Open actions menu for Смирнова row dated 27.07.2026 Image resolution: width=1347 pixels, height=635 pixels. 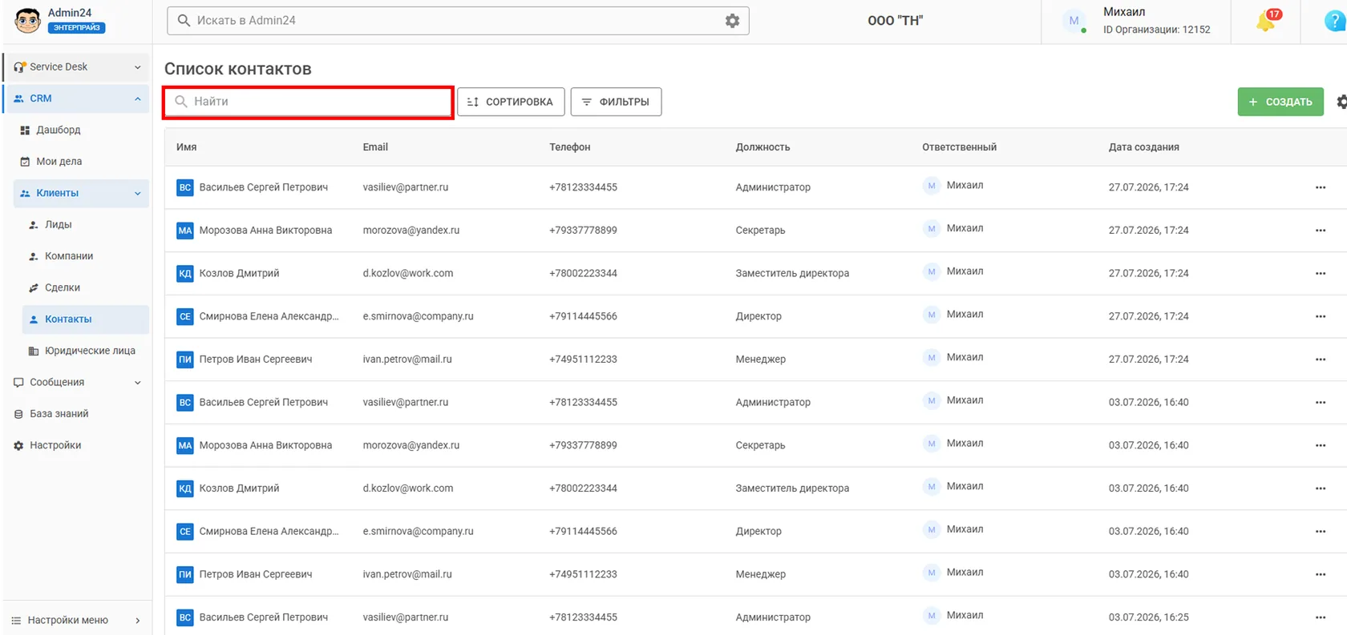tap(1321, 316)
